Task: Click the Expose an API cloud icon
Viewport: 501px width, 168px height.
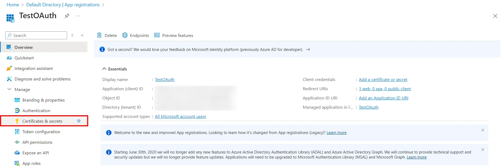Action: coord(17,152)
